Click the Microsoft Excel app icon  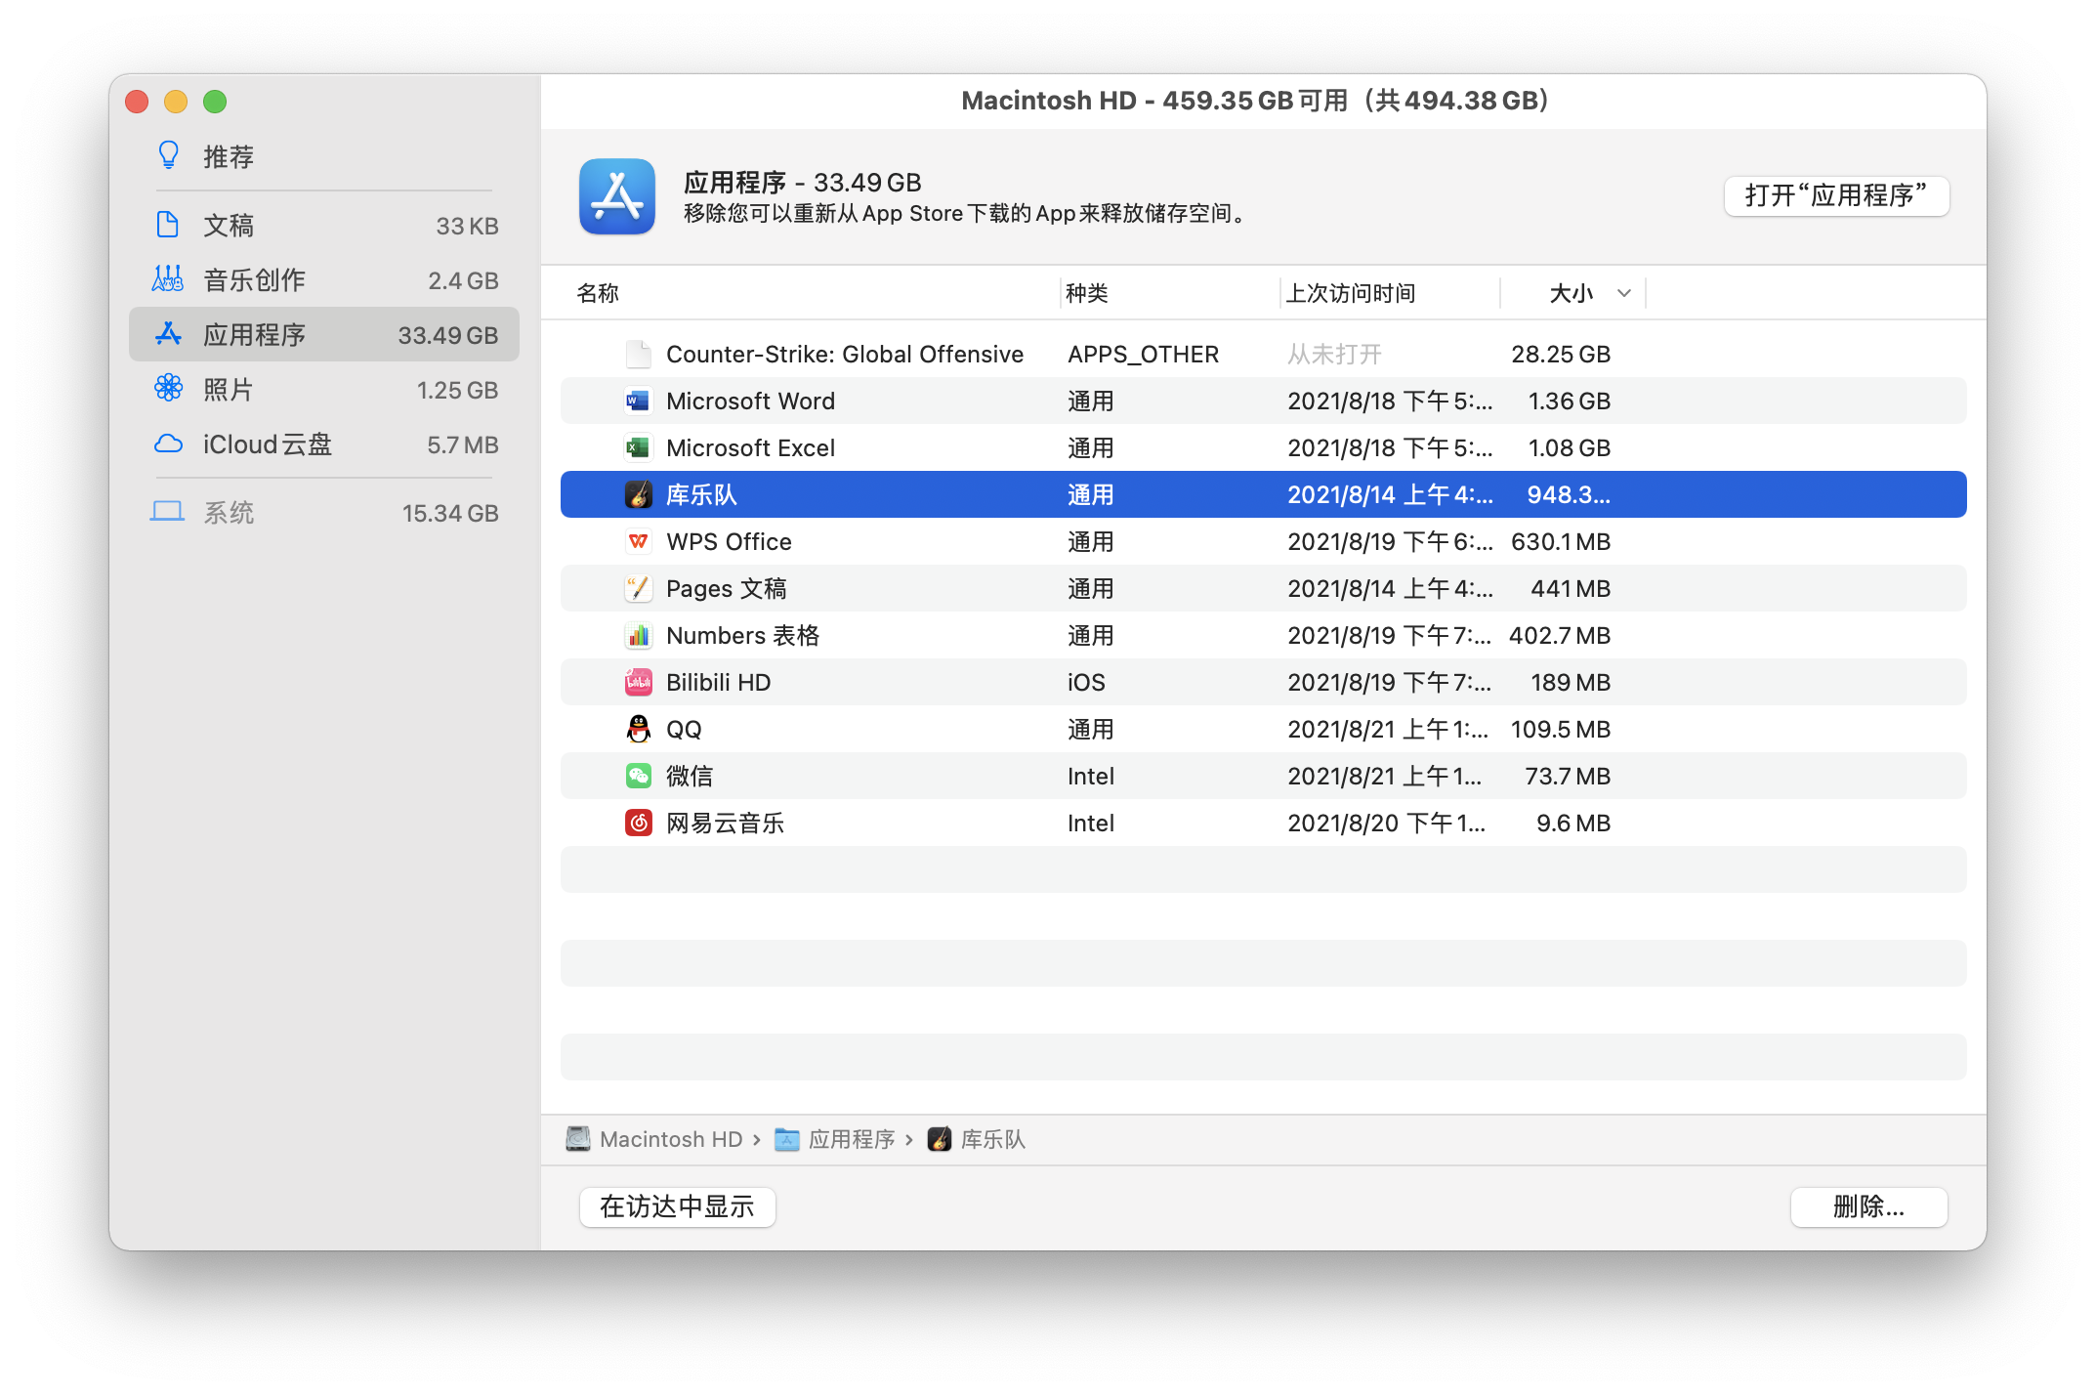[638, 447]
